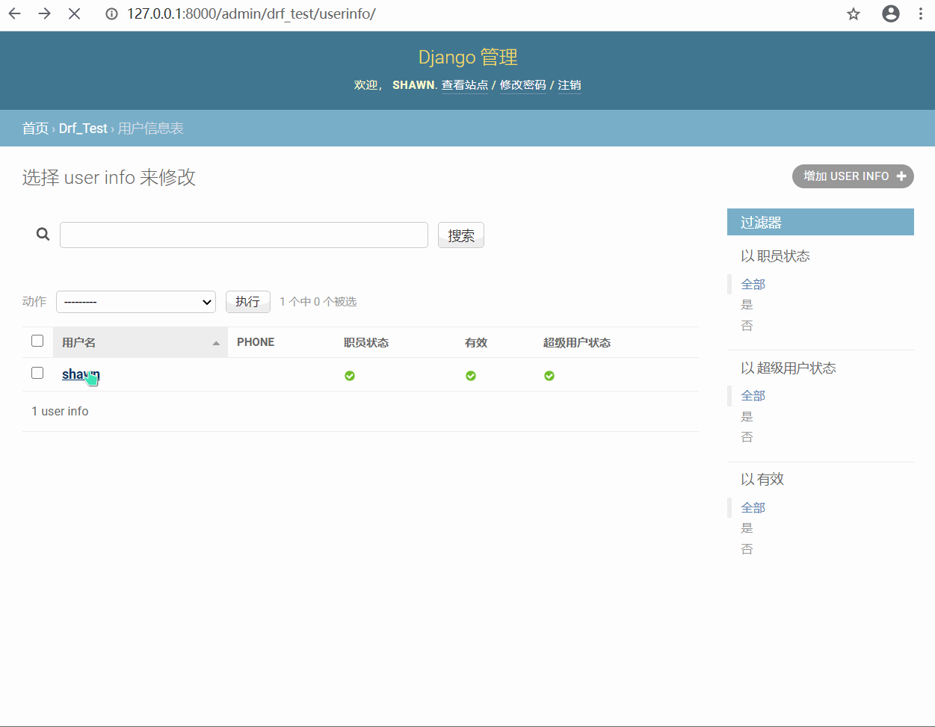Click the 执行 button

point(247,301)
